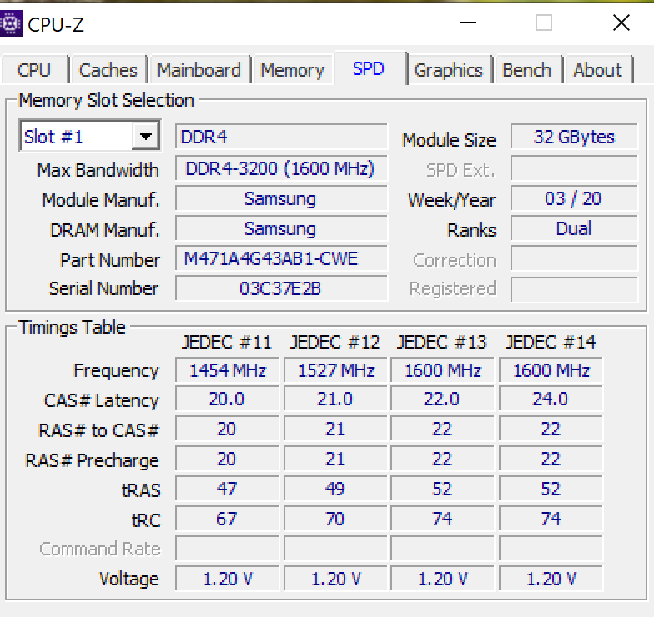Viewport: 654px width, 617px height.
Task: Click the Voltage row label
Action: 128,579
